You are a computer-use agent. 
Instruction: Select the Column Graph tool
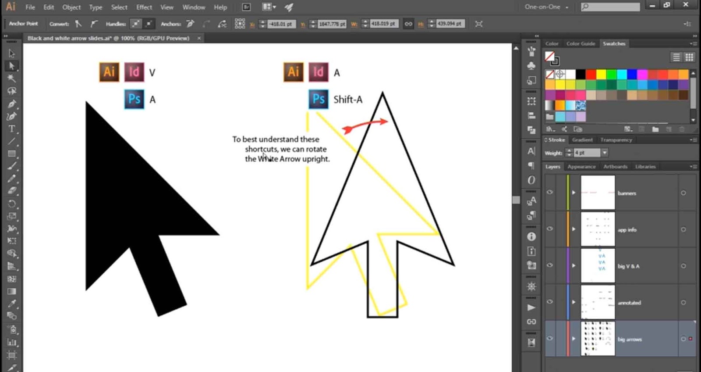tap(12, 342)
